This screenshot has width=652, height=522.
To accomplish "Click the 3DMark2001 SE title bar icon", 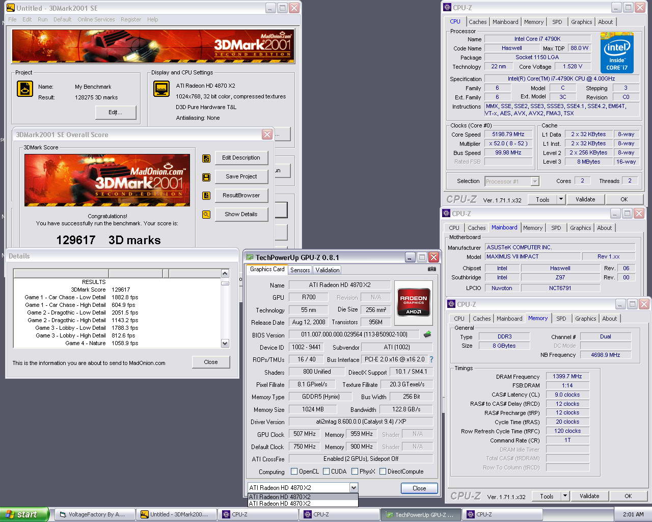I will 10,8.
